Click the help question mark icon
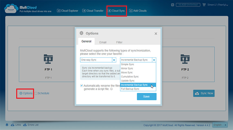This screenshot has height=130, width=233. [111, 89]
